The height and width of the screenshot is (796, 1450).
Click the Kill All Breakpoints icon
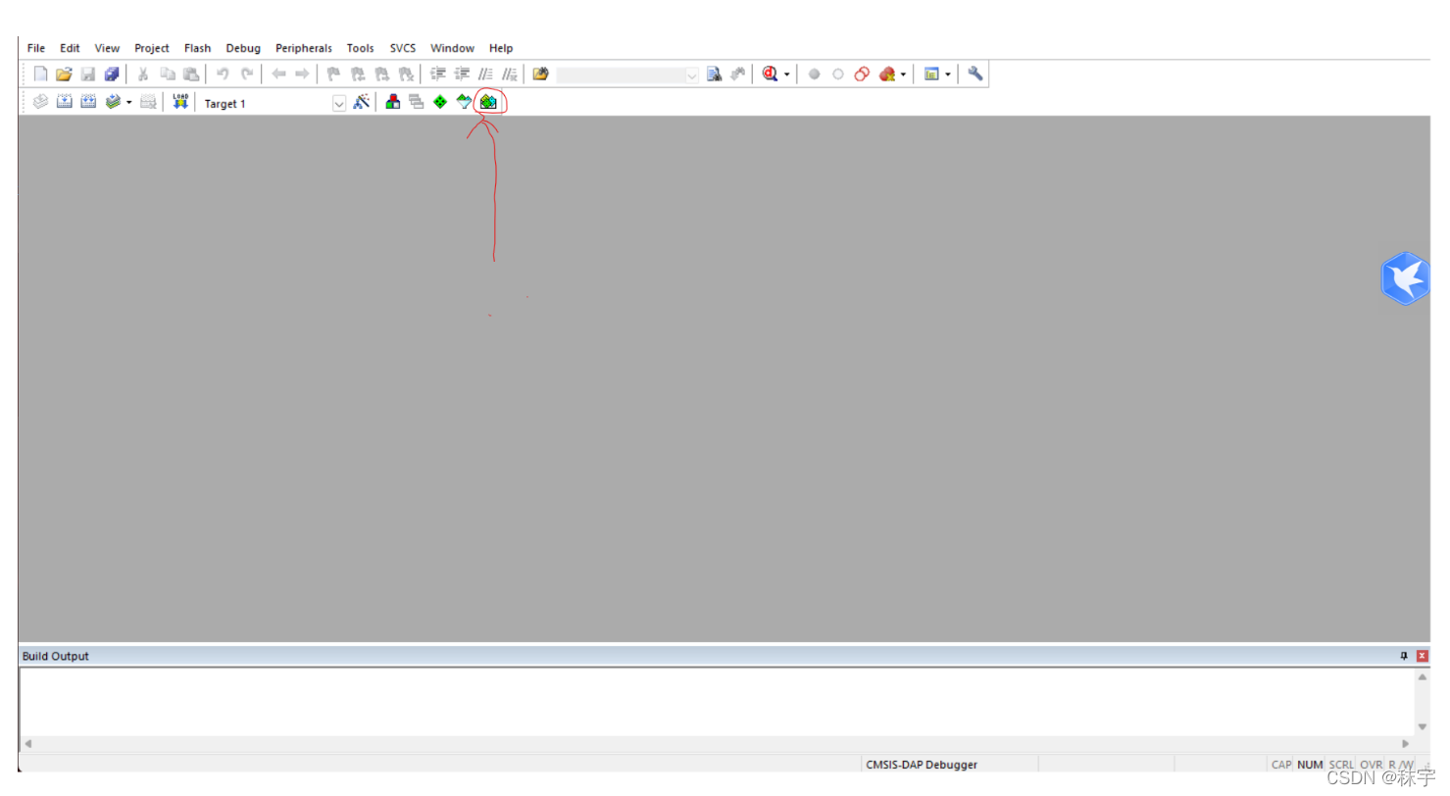click(x=886, y=74)
